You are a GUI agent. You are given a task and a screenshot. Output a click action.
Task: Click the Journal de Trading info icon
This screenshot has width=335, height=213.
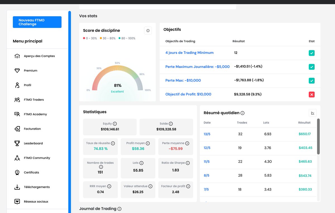coord(119,209)
